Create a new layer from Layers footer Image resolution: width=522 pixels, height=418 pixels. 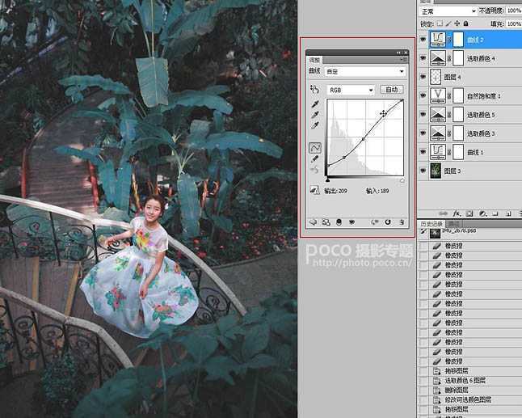point(508,213)
